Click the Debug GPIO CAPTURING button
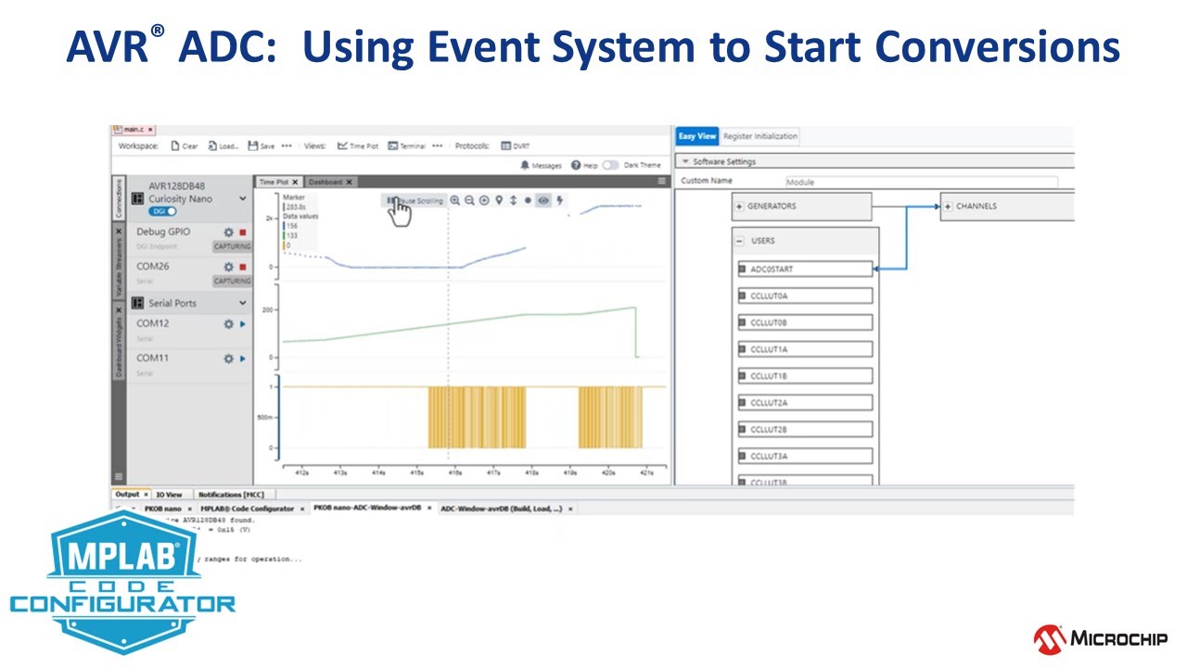Image resolution: width=1187 pixels, height=667 pixels. click(232, 246)
